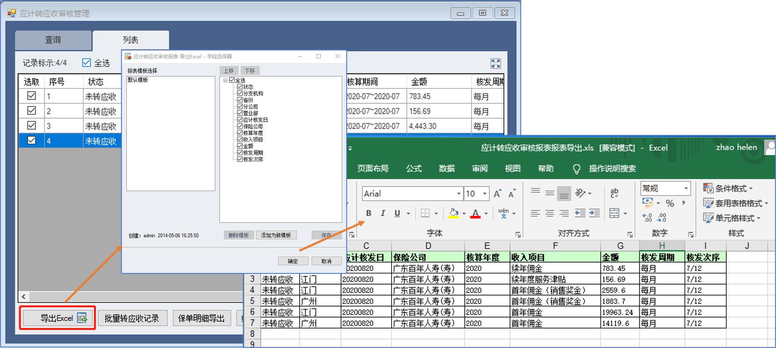The height and width of the screenshot is (348, 776).
Task: Collapse the 全选 tree node
Action: pyautogui.click(x=225, y=80)
